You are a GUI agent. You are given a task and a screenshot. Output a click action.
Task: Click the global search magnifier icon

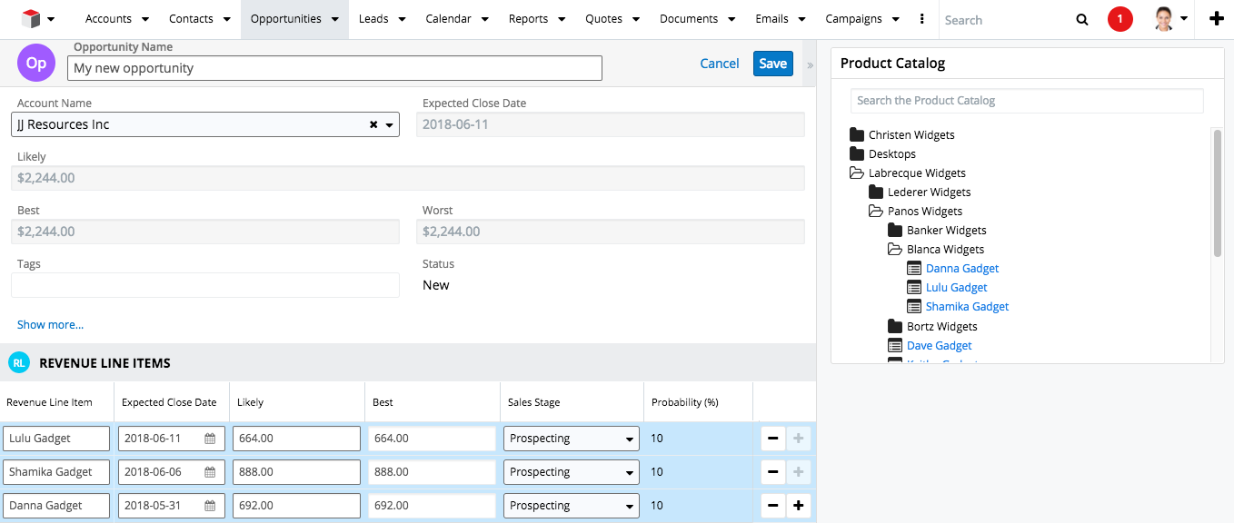coord(1081,19)
